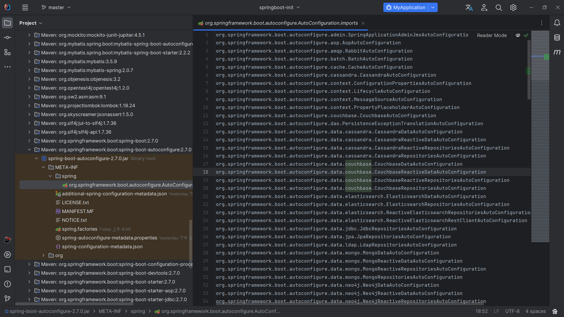Open the Database tool window

pyautogui.click(x=557, y=37)
